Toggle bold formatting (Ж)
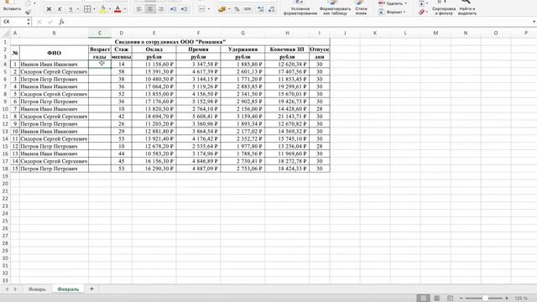This screenshot has width=537, height=302. pyautogui.click(x=49, y=9)
